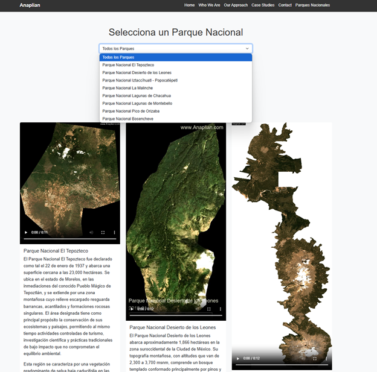Image resolution: width=377 pixels, height=372 pixels.
Task: Click the Selecciona un Parque Nacional heading
Action: (x=176, y=33)
